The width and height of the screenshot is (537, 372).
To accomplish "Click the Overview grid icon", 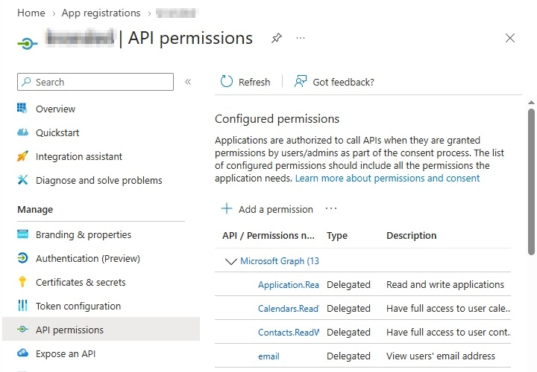I will [x=22, y=109].
